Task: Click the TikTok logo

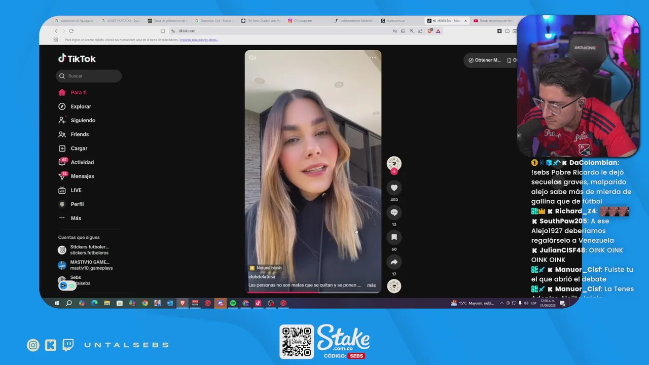Action: tap(77, 58)
